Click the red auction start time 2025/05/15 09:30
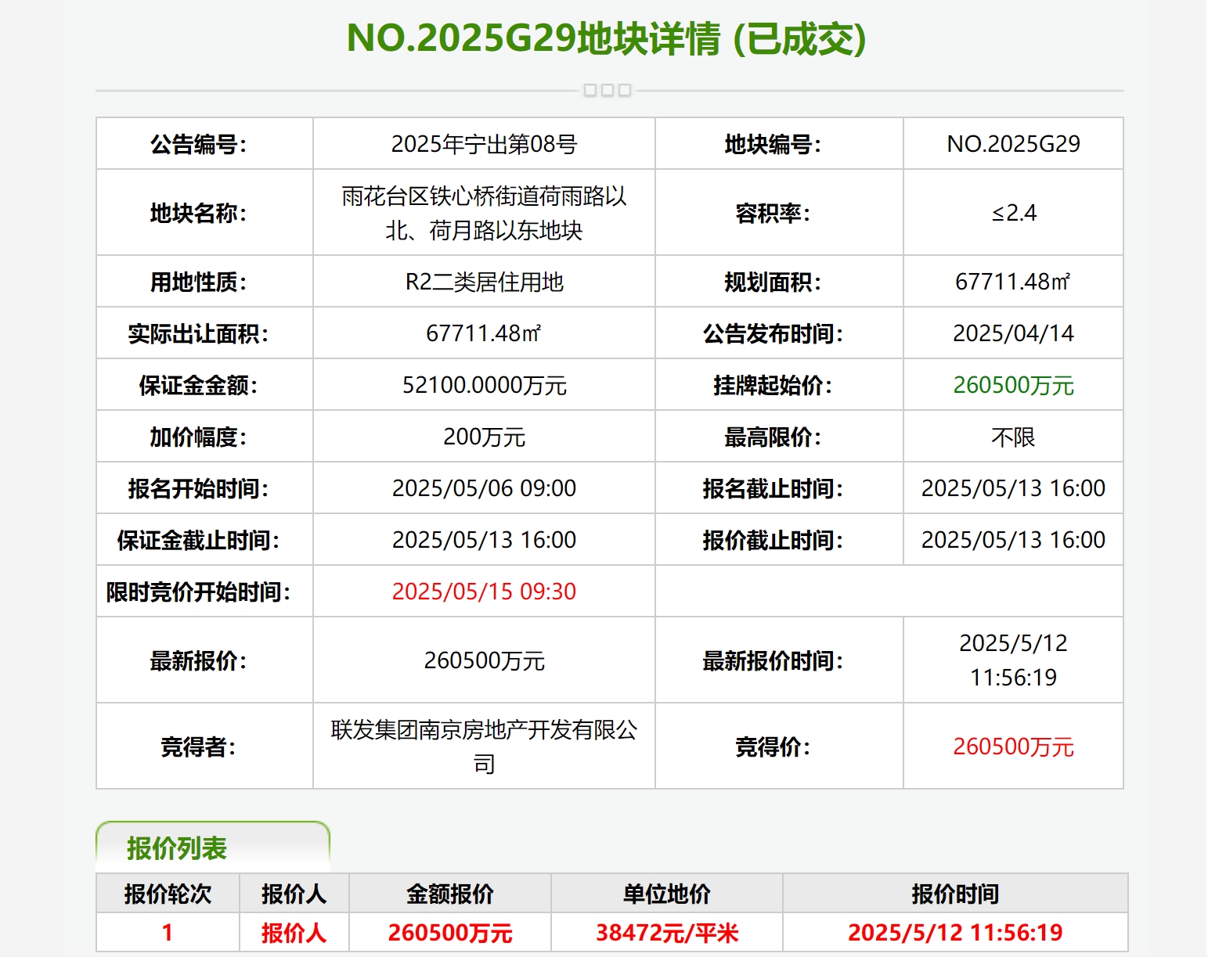This screenshot has width=1208, height=957. coord(484,592)
